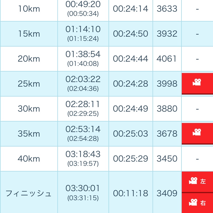The width and height of the screenshot is (213, 213).
Task: Select the finish rank 3409
Action: [x=167, y=193]
